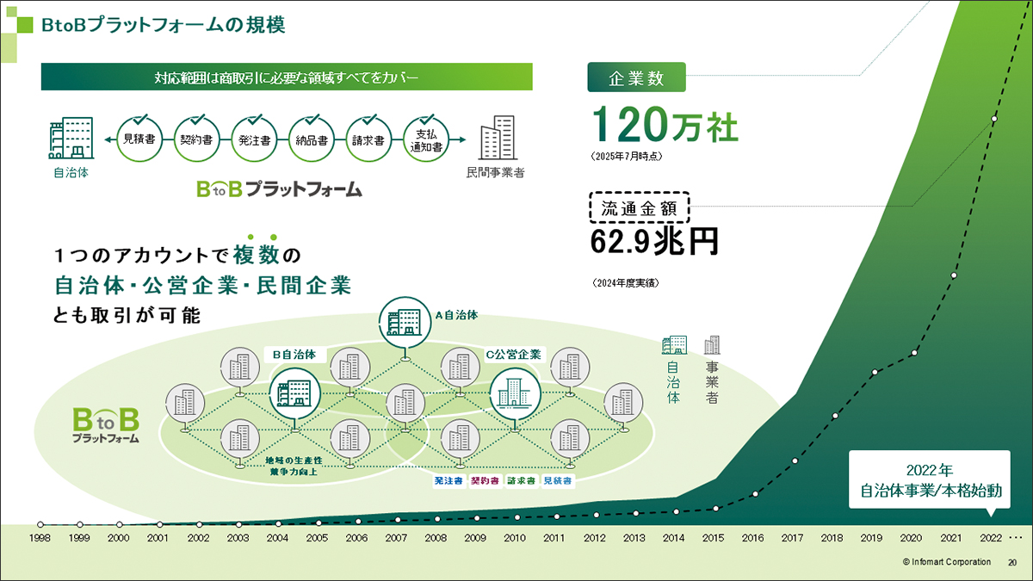The width and height of the screenshot is (1033, 581).
Task: Click the small pink 契約書 tag
Action: click(x=485, y=480)
